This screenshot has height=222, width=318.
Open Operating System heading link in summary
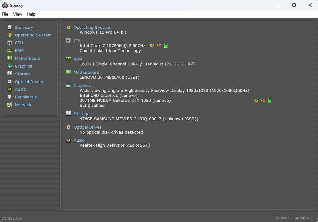[x=92, y=28]
